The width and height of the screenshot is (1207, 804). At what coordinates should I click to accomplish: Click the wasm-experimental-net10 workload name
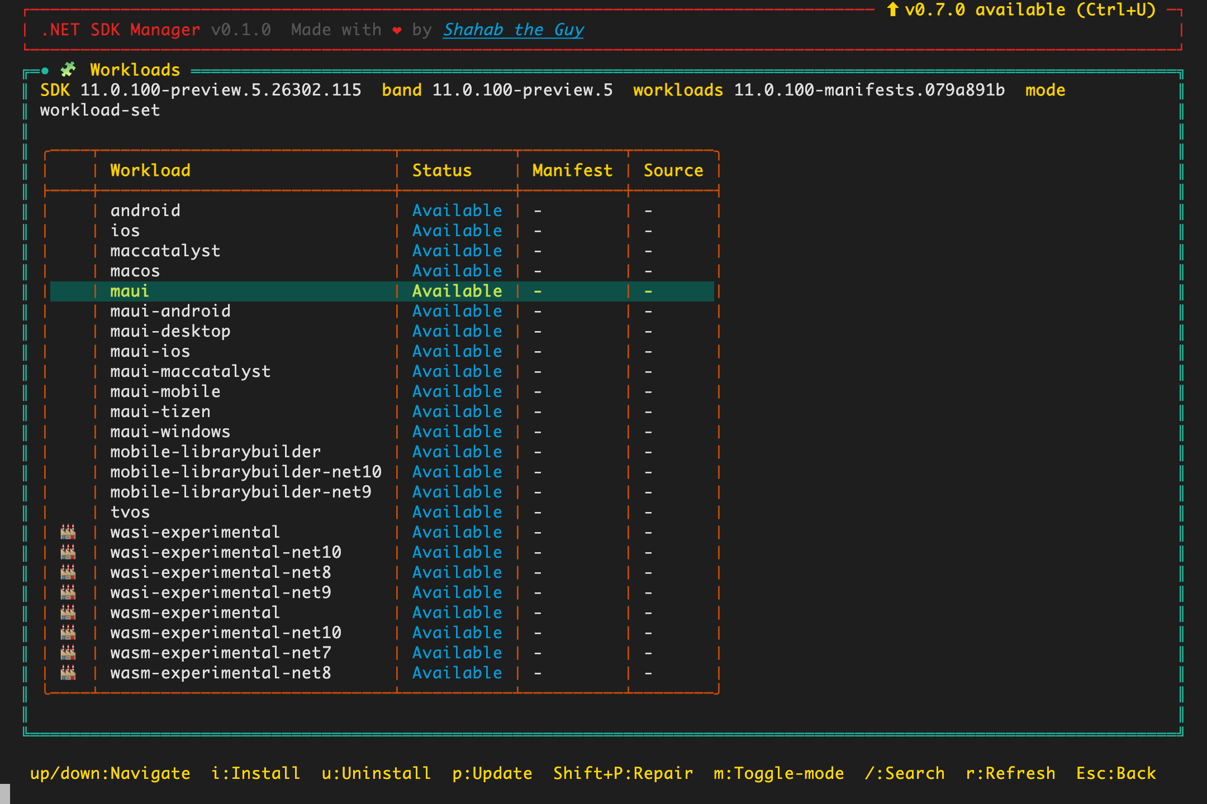(226, 633)
